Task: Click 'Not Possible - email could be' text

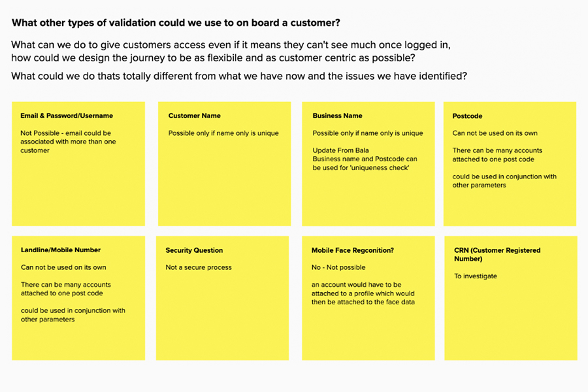Action: tap(65, 133)
